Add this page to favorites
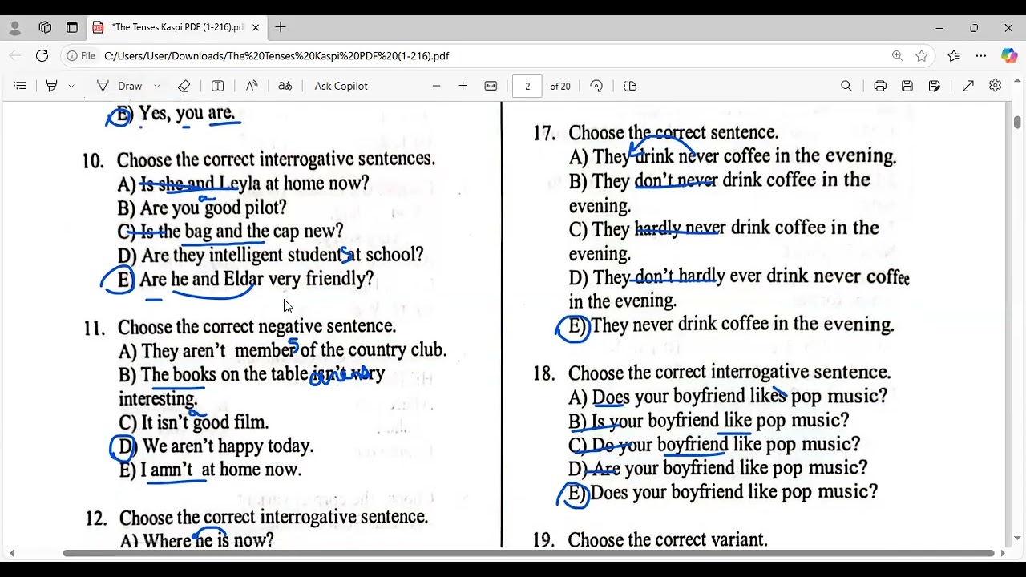1026x577 pixels. 922,56
